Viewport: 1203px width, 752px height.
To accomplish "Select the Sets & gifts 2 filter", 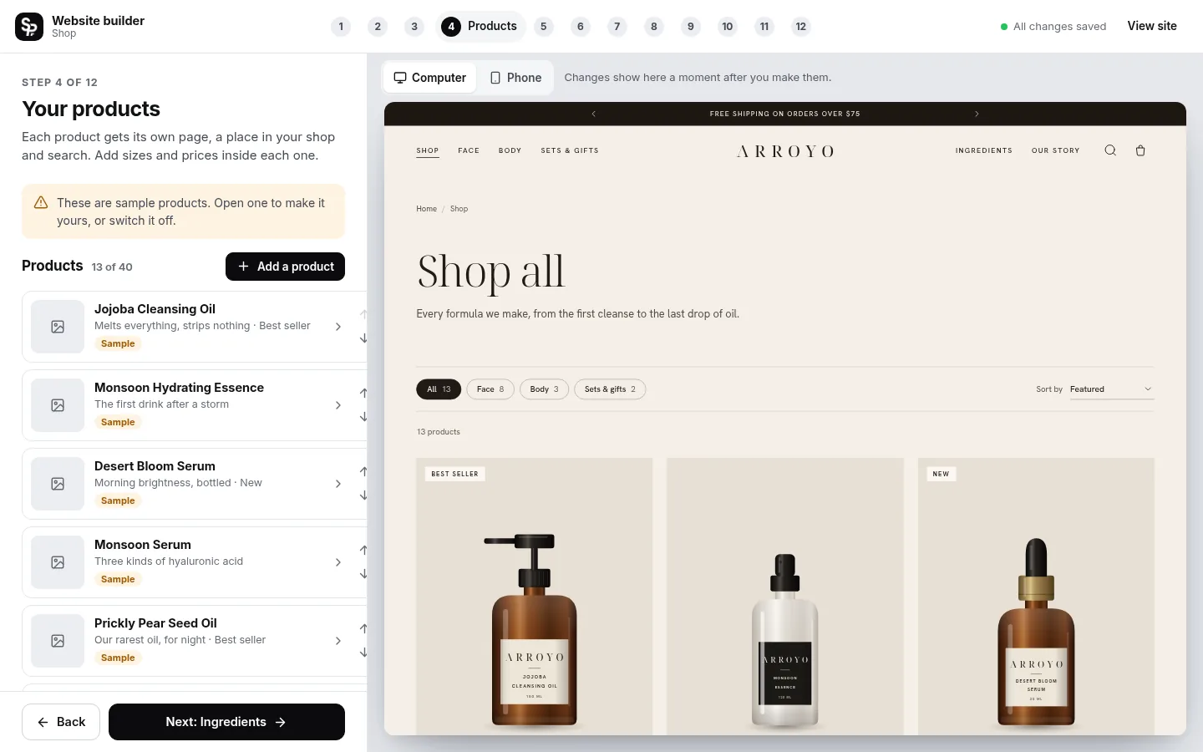I will (x=610, y=389).
